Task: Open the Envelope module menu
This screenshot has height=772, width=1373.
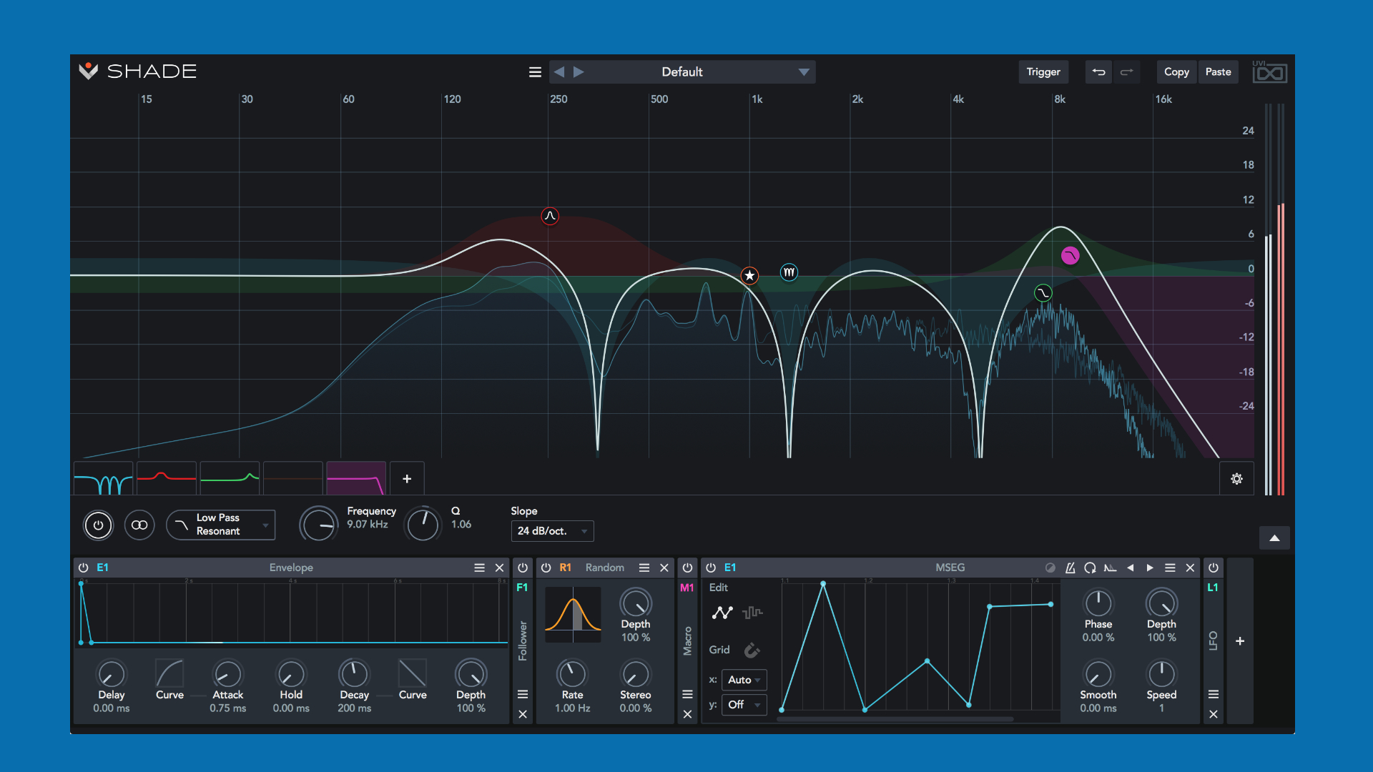Action: click(479, 568)
